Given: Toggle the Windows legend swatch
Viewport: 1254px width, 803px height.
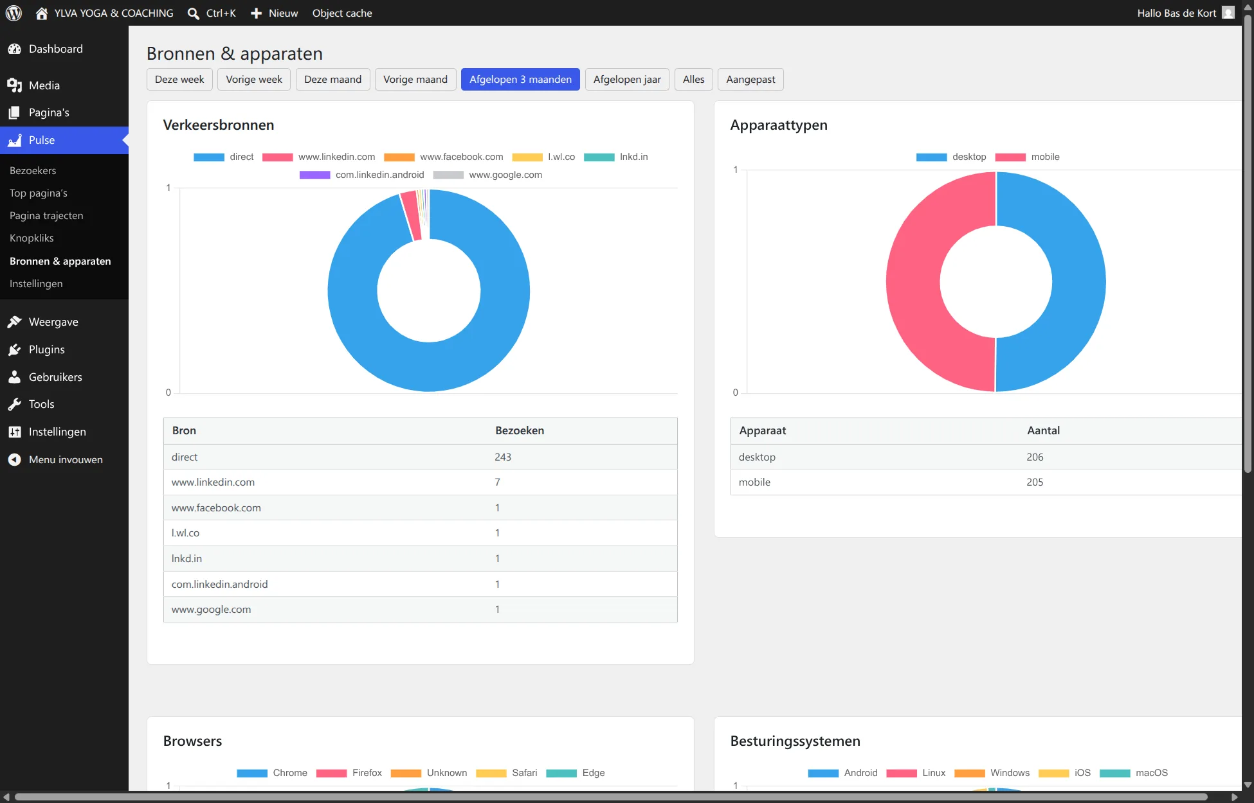Looking at the screenshot, I should pyautogui.click(x=970, y=773).
